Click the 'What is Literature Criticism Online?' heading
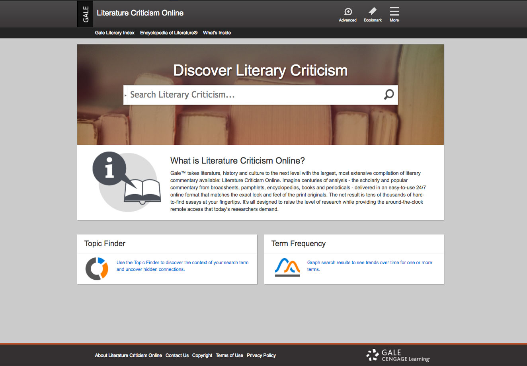Viewport: 527px width, 366px height. point(238,161)
